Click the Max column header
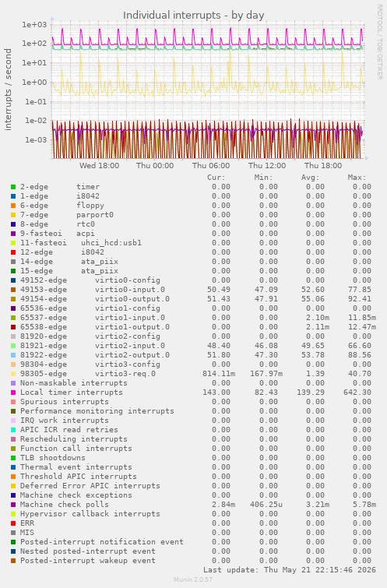 coord(357,178)
